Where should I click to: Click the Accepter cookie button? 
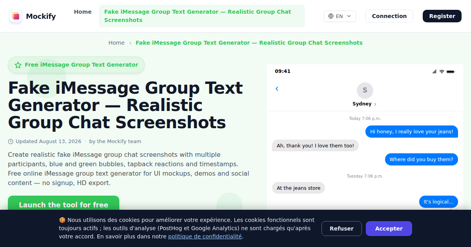[x=389, y=229]
